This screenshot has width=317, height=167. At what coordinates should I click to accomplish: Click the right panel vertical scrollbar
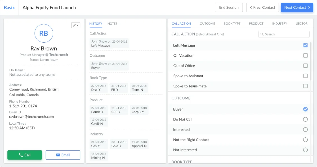(x=311, y=61)
